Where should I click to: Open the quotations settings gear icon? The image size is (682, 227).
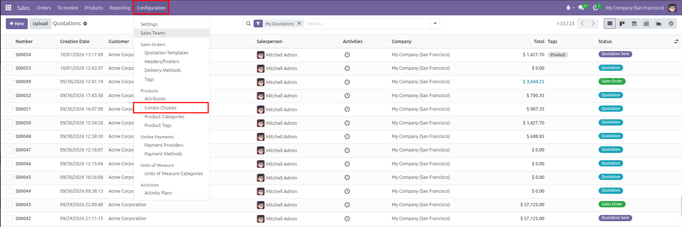(85, 24)
